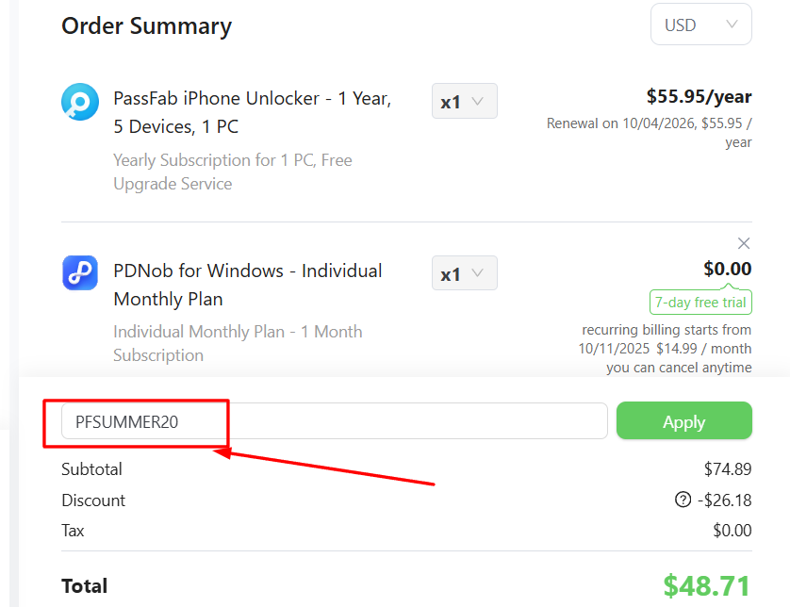
Task: Click the discount amount -$26.18
Action: tap(724, 500)
